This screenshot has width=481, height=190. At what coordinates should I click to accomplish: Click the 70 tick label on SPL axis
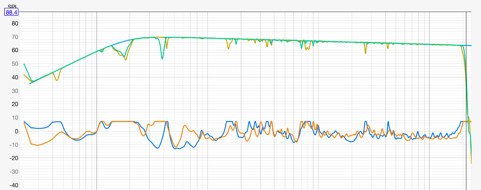15,37
